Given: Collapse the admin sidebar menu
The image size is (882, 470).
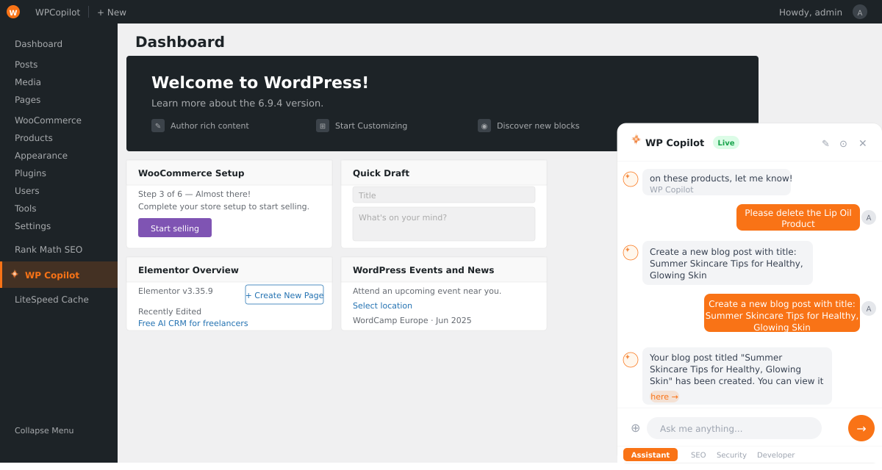Looking at the screenshot, I should coord(44,430).
